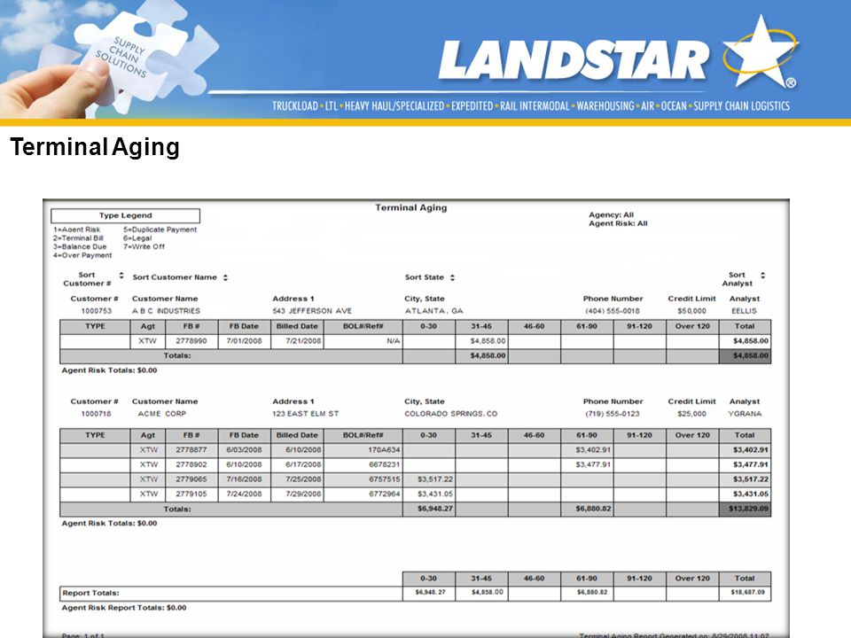Click Report Totals 0-30 value $6,948.27

(x=431, y=592)
